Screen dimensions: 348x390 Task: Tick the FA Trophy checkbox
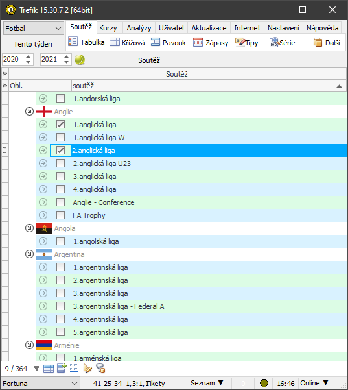61,215
